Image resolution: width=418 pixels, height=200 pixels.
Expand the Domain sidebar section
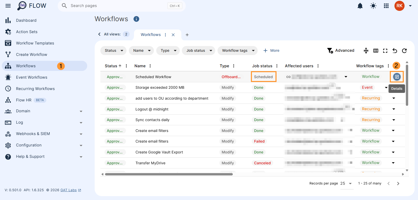44,111
